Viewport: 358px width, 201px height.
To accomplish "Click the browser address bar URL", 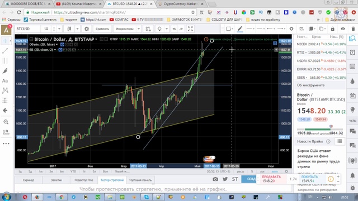I will pos(90,12).
